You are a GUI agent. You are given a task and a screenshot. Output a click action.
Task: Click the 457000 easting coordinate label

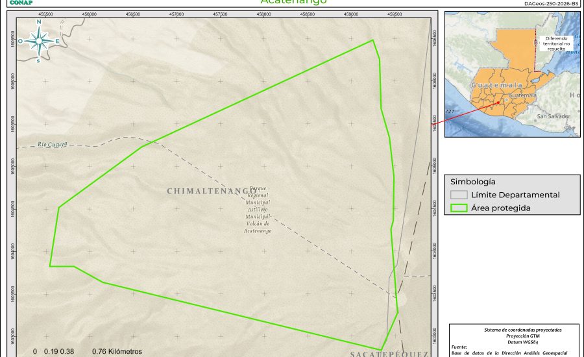coord(176,14)
